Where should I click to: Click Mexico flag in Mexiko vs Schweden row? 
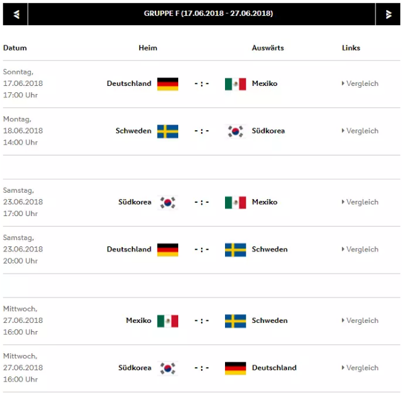[167, 321]
